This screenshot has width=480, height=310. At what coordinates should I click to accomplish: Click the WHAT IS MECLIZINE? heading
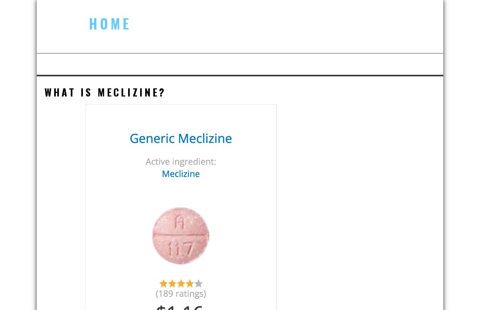tap(105, 92)
